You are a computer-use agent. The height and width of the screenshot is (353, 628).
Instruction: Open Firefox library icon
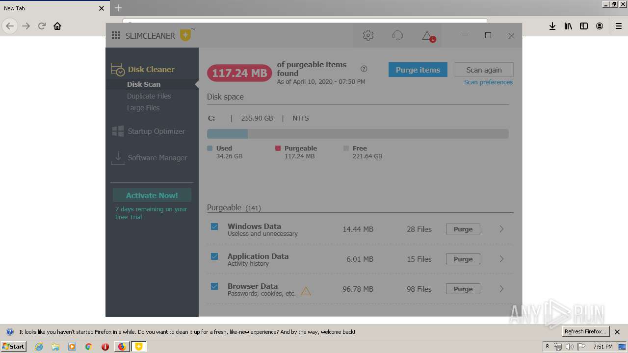click(568, 26)
